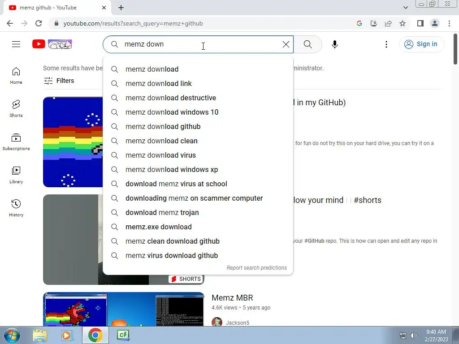The image size is (459, 344).
Task: Open the Filters option
Action: point(59,81)
